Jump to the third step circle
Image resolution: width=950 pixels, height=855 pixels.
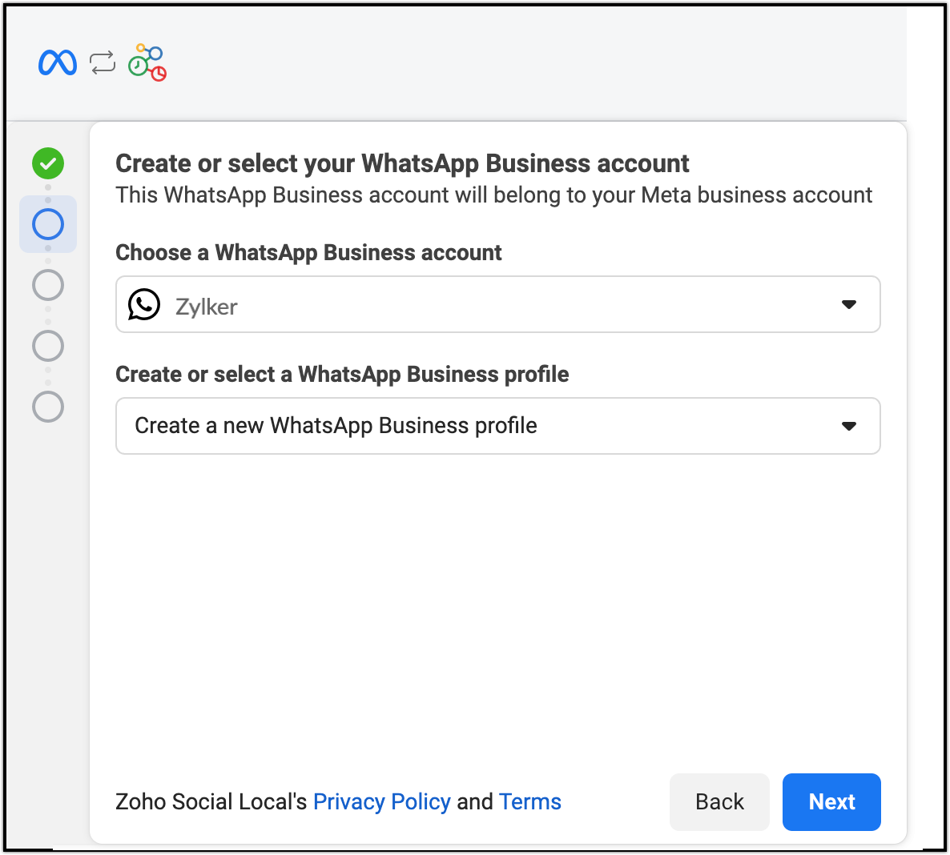[x=48, y=285]
